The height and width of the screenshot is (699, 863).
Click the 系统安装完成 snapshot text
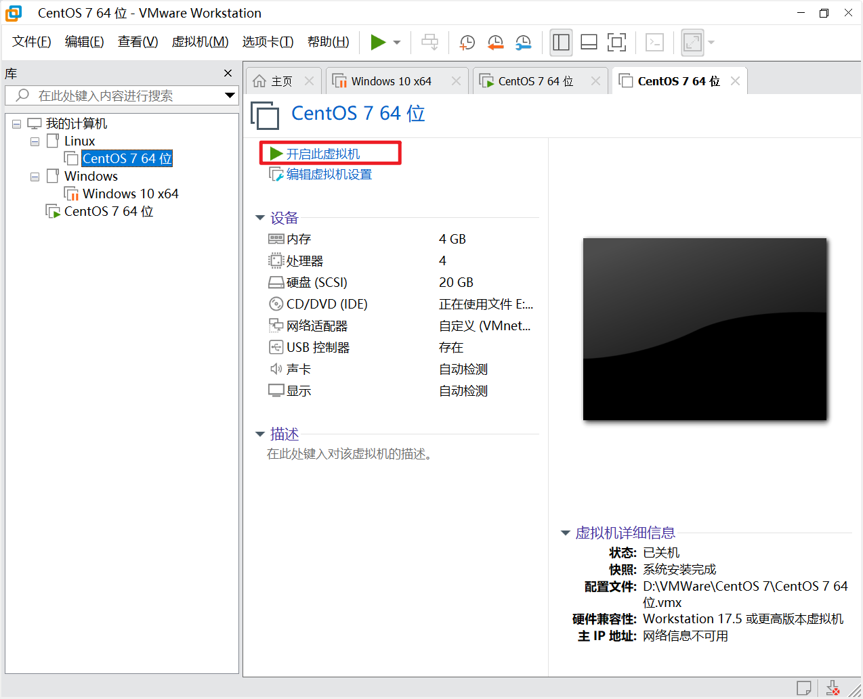point(679,570)
